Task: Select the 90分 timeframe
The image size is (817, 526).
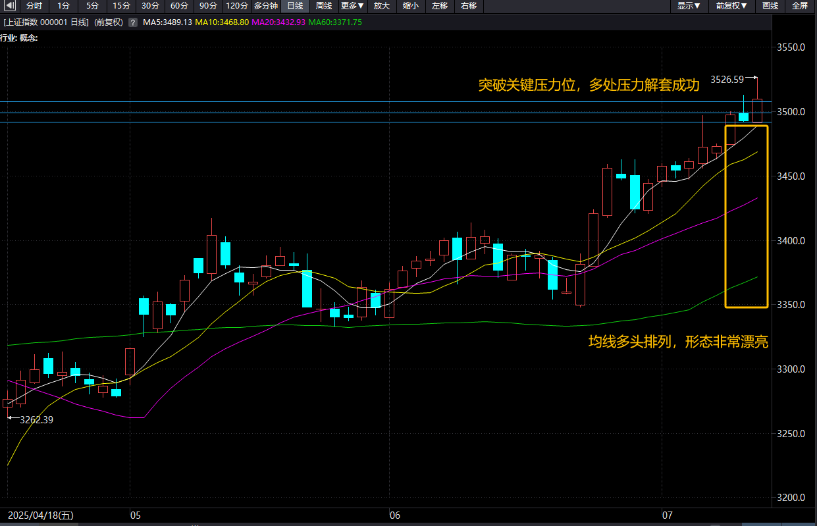Action: point(208,6)
